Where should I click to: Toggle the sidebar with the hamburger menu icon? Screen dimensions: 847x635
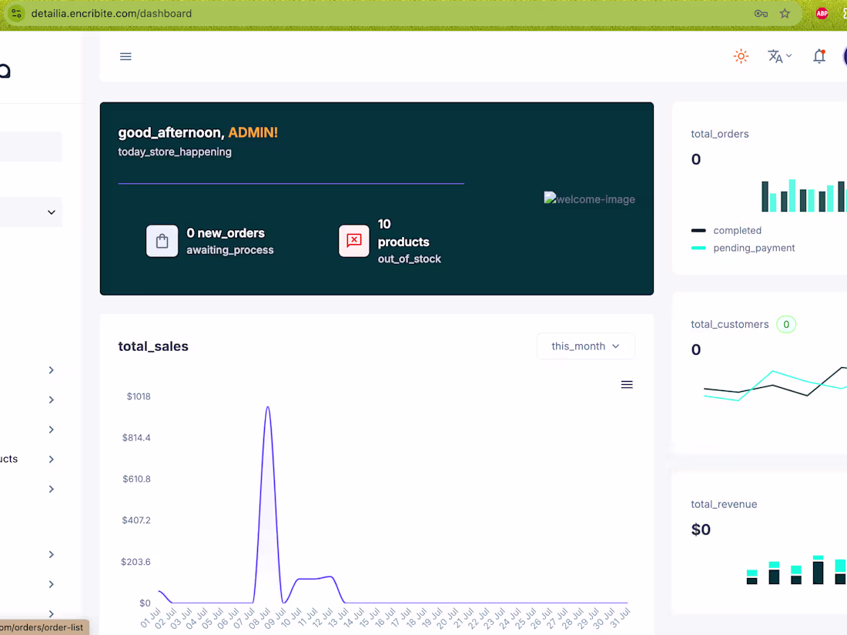click(x=126, y=57)
